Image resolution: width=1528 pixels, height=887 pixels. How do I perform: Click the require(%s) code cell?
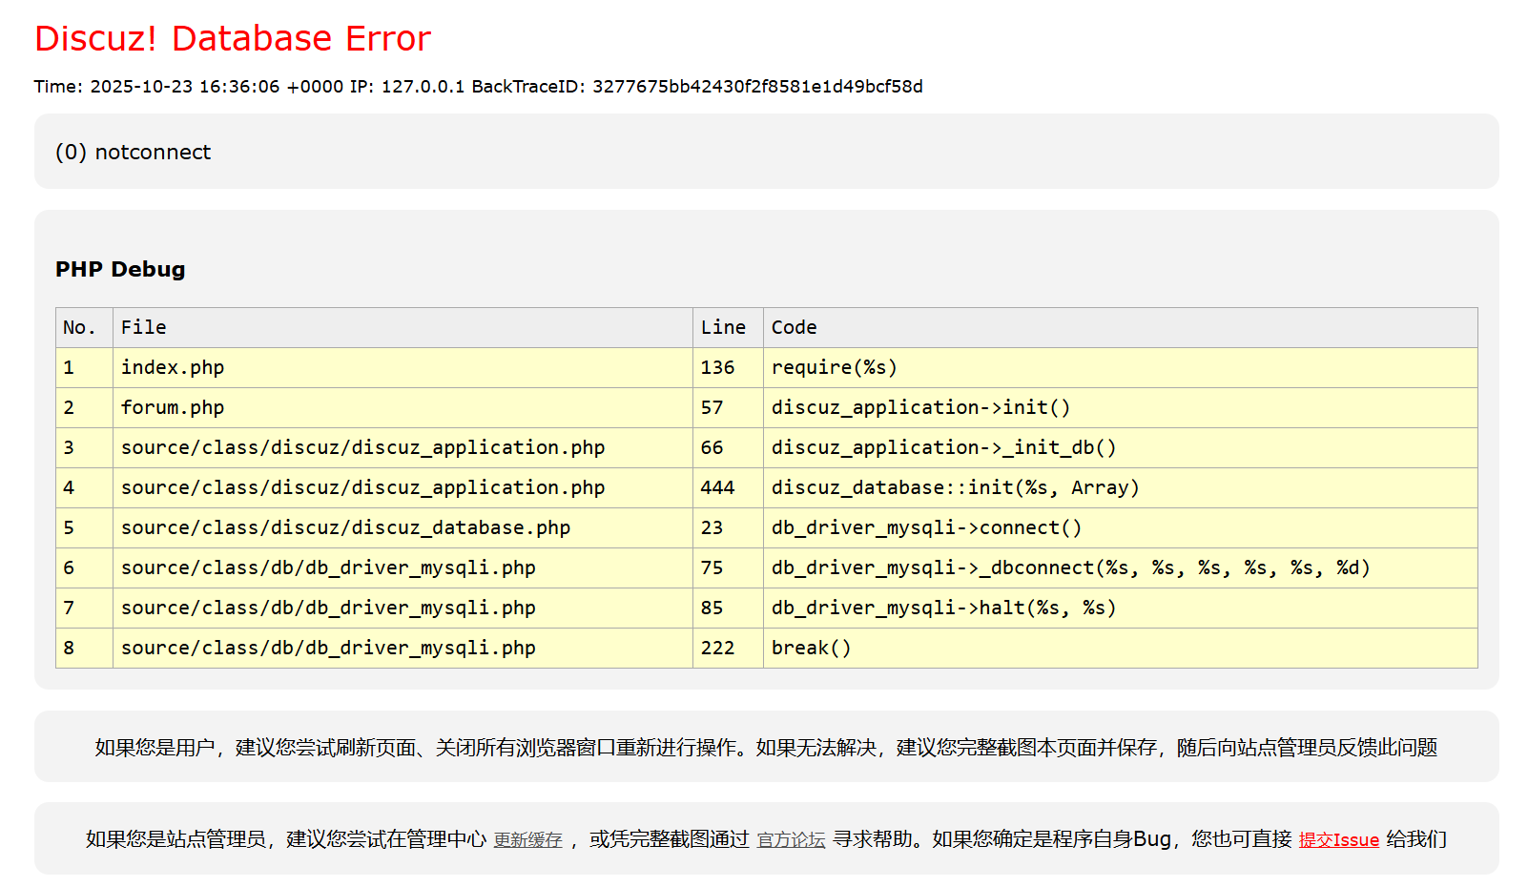click(834, 368)
